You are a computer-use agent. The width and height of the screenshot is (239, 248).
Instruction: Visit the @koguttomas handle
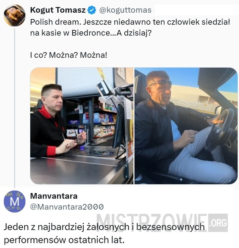(125, 10)
